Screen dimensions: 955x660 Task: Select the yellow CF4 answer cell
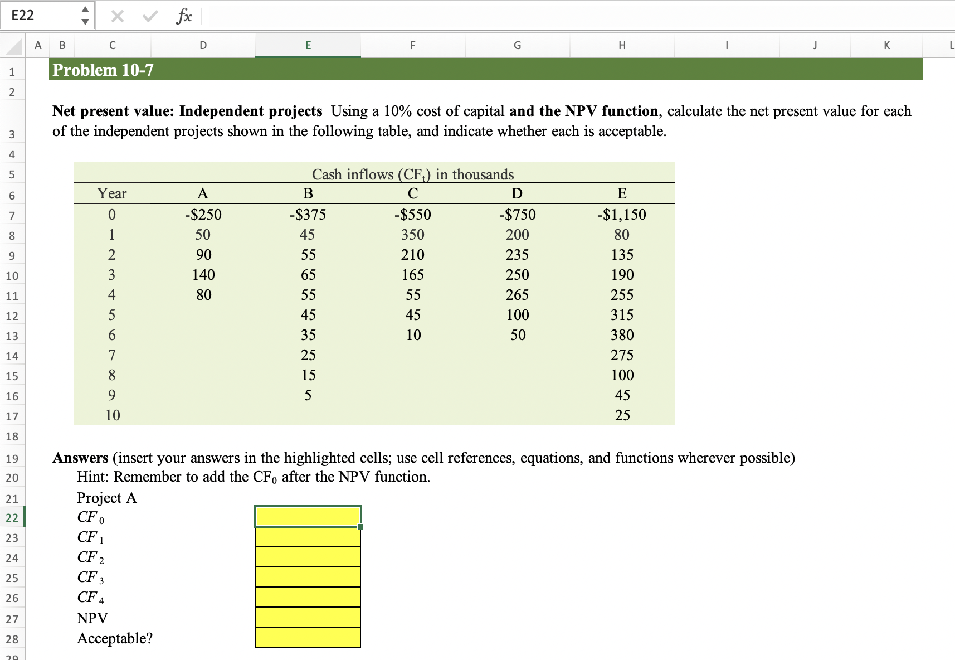click(308, 598)
